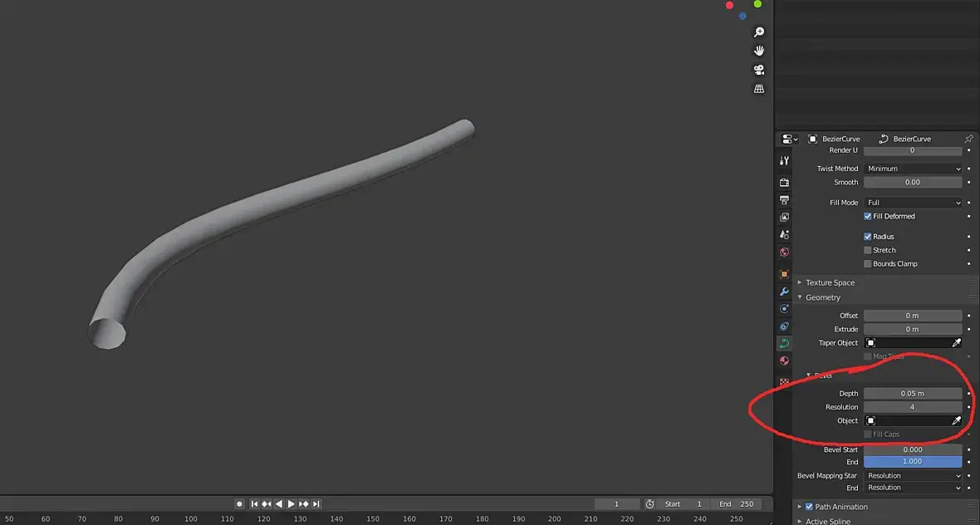
Task: Jump to the next keyframe
Action: [x=304, y=503]
